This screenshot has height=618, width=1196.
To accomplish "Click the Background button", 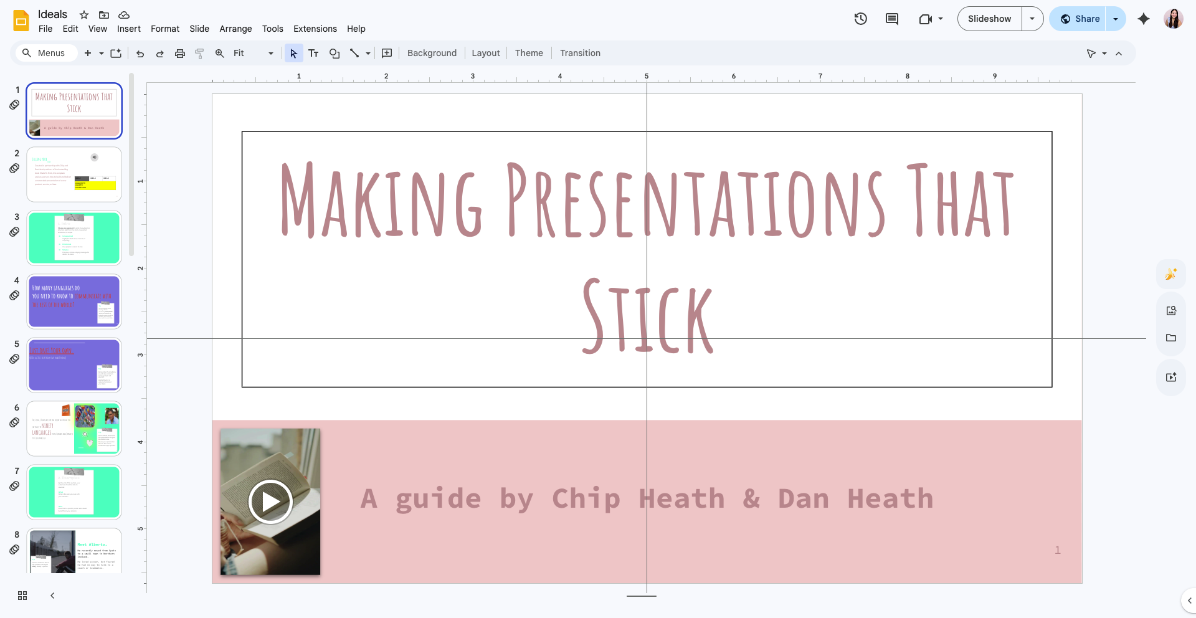I will pos(432,53).
